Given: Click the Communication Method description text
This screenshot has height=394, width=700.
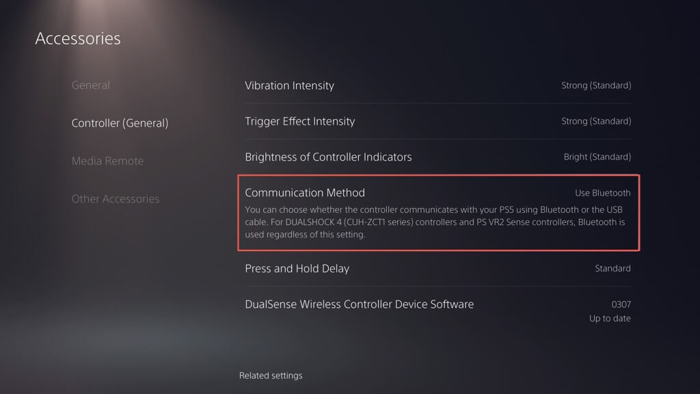Looking at the screenshot, I should (x=434, y=222).
